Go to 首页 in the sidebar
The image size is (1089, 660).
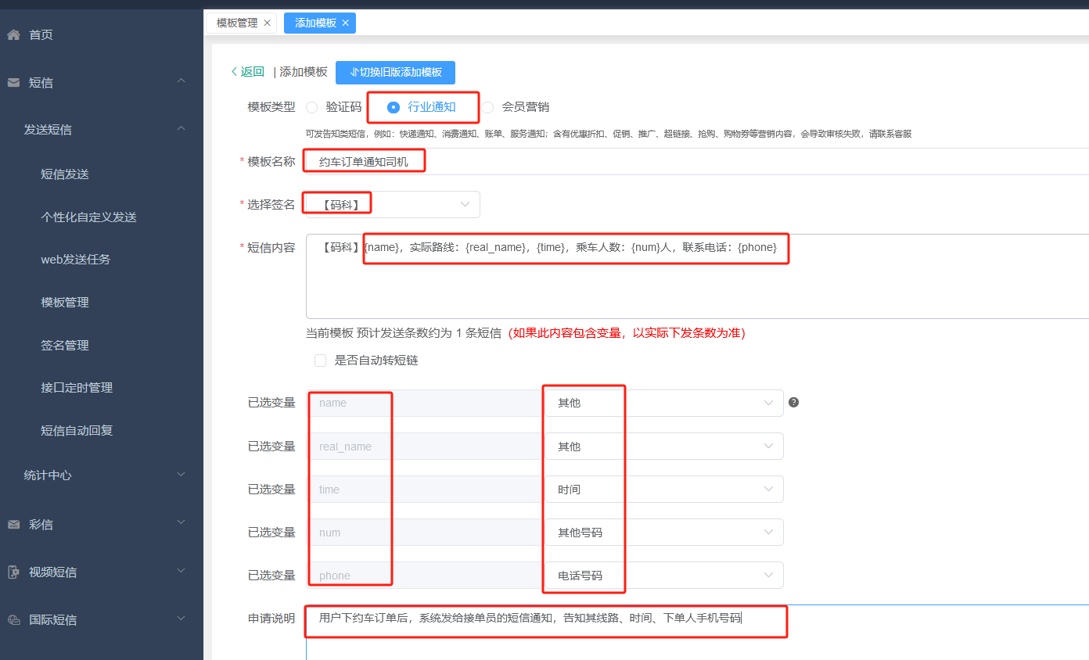pyautogui.click(x=41, y=35)
